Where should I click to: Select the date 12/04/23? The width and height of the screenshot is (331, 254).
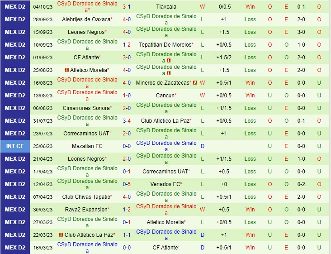coord(43,184)
